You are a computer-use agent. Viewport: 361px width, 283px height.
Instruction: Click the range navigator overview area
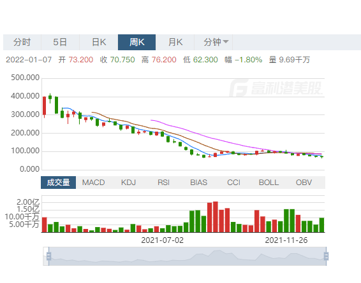click(188, 256)
